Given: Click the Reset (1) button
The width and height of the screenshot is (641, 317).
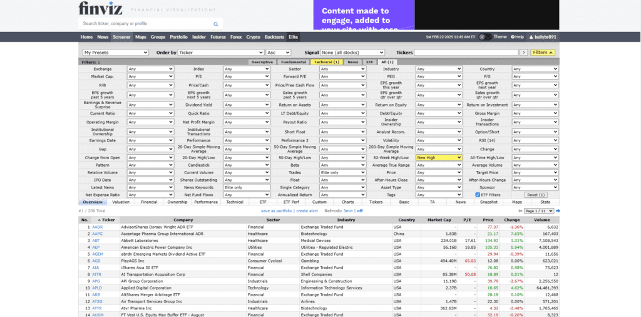Looking at the screenshot, I should [x=536, y=195].
